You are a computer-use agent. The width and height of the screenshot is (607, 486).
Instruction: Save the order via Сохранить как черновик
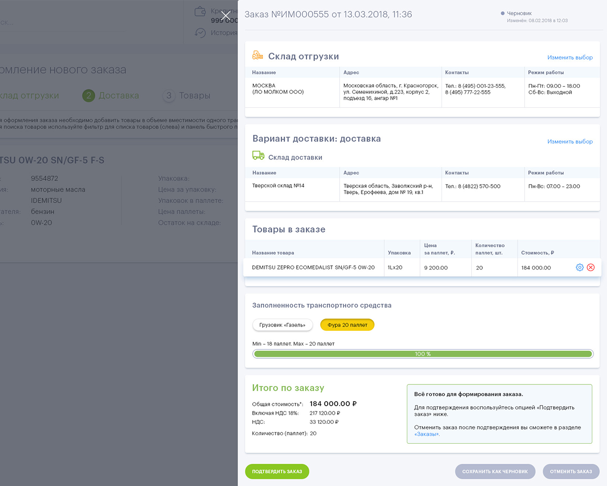tap(495, 471)
